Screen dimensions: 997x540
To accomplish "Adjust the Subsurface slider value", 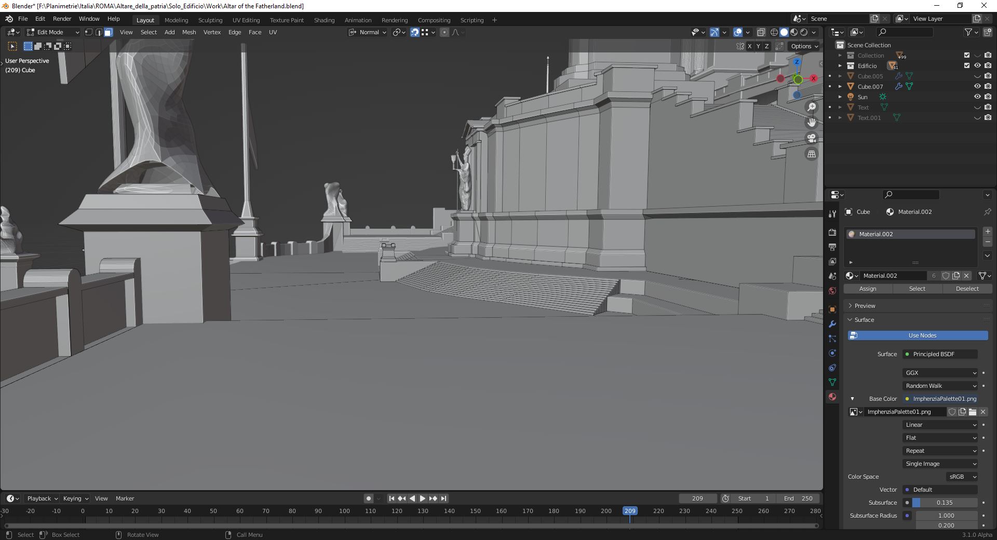I will [944, 503].
